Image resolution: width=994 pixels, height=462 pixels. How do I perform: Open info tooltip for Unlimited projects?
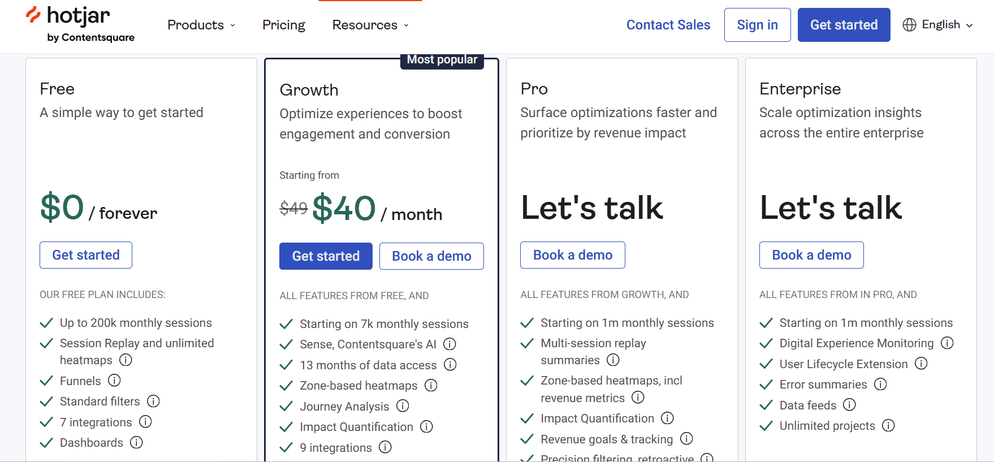(888, 425)
